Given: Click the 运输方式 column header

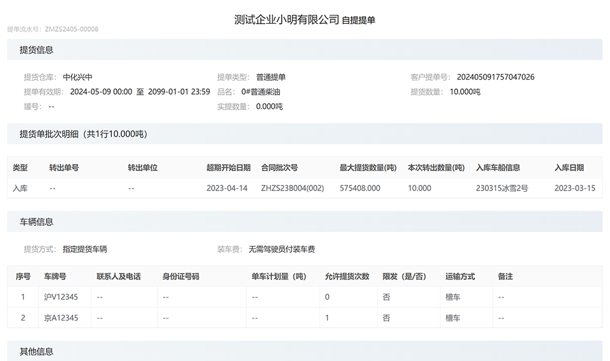Looking at the screenshot, I should tap(460, 276).
